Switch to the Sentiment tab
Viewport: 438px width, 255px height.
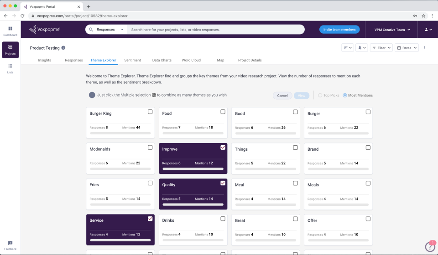pyautogui.click(x=132, y=60)
